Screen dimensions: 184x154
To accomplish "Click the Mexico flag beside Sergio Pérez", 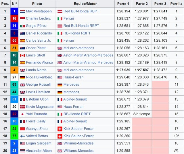I will point(22,26).
